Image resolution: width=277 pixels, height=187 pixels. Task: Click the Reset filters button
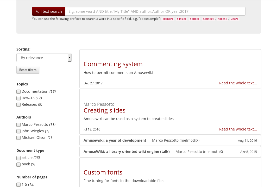pyautogui.click(x=28, y=70)
